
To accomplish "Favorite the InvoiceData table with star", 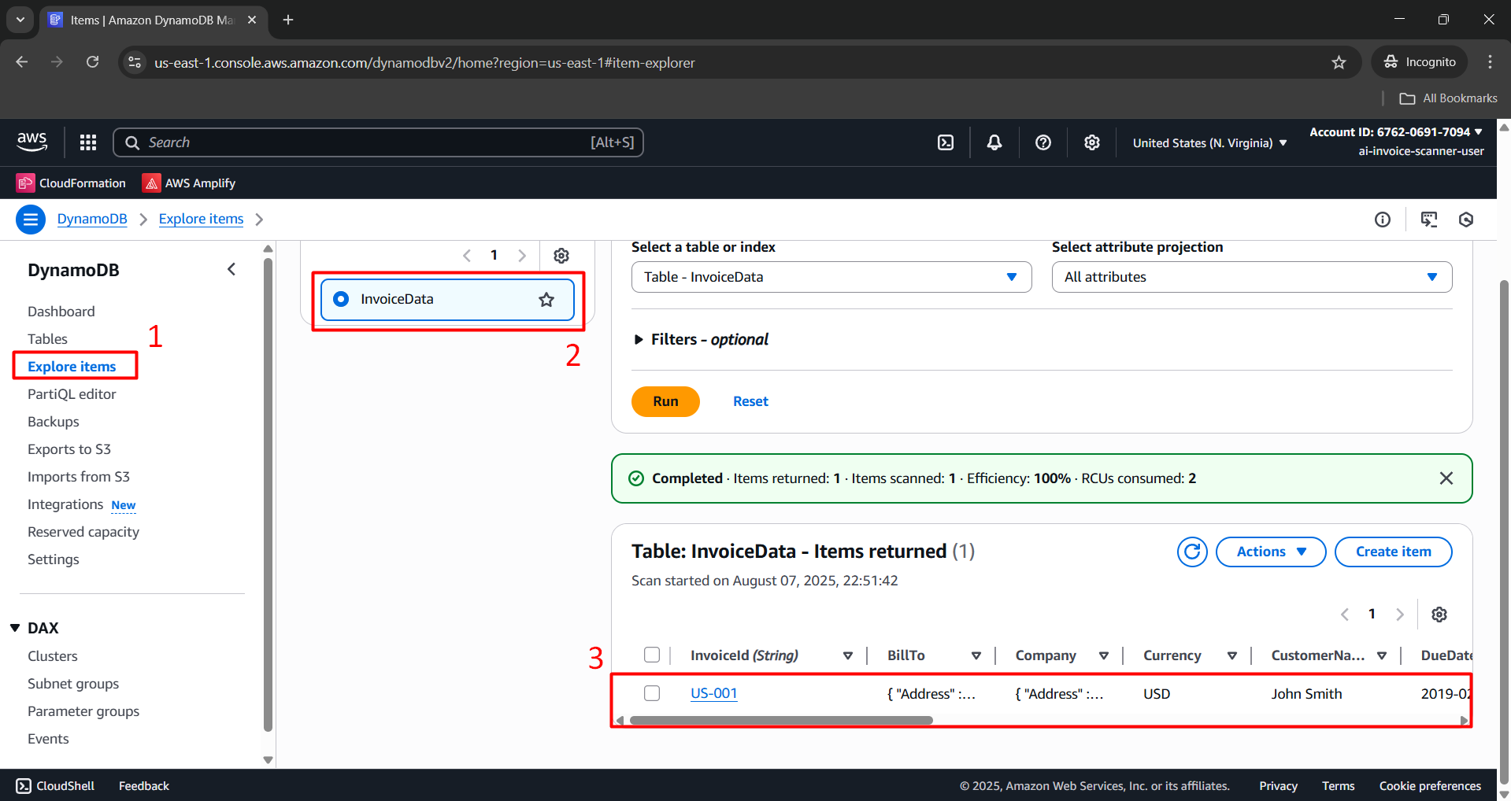I will pos(546,299).
